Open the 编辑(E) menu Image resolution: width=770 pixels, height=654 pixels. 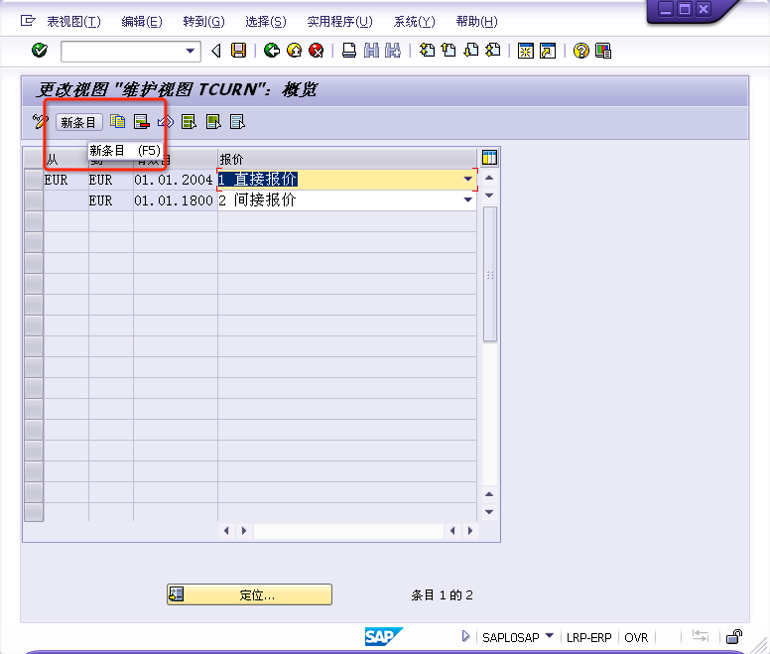(142, 22)
